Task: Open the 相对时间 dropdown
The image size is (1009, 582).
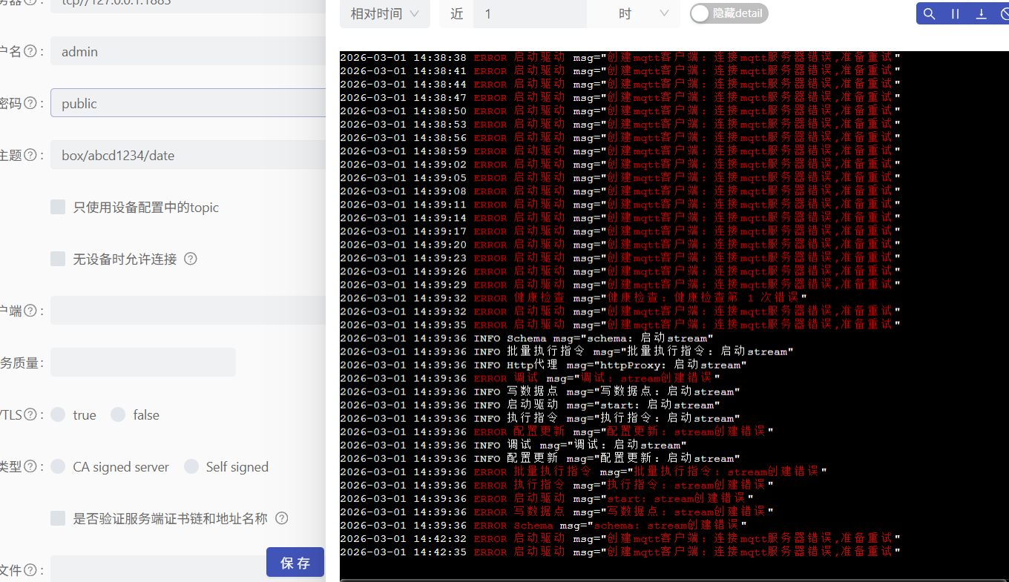Action: [x=384, y=14]
